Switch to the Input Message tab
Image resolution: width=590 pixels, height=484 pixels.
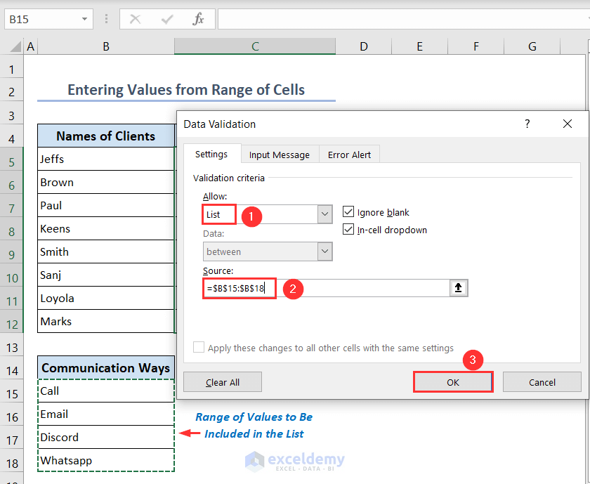tap(279, 155)
